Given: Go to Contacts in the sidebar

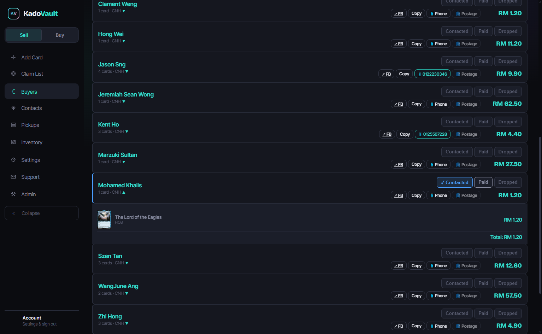Looking at the screenshot, I should [x=42, y=108].
